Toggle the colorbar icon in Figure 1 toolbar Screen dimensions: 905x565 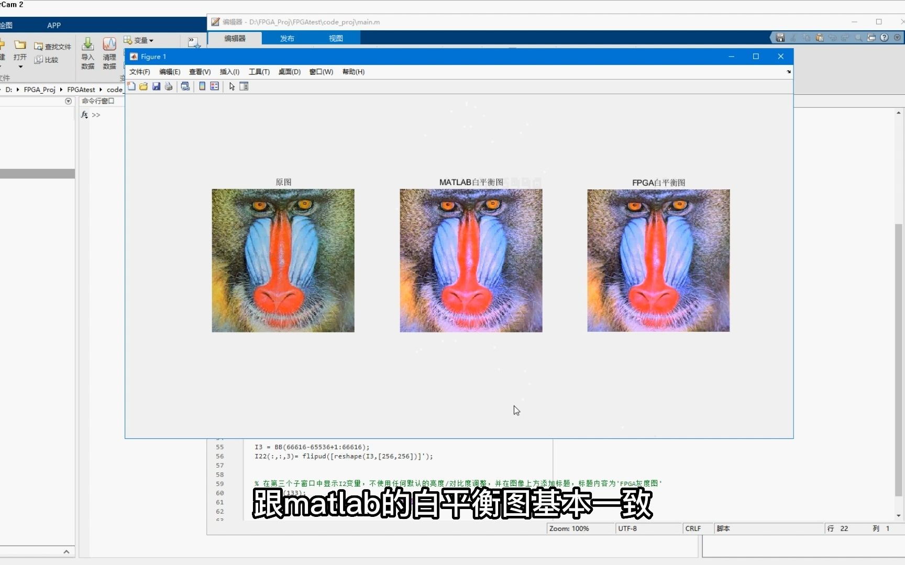click(x=202, y=86)
